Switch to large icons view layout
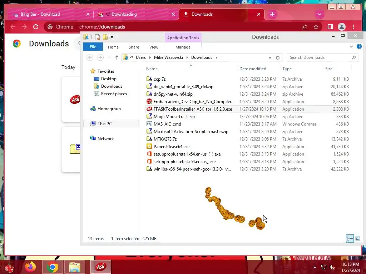This screenshot has height=274, width=366. [x=357, y=238]
